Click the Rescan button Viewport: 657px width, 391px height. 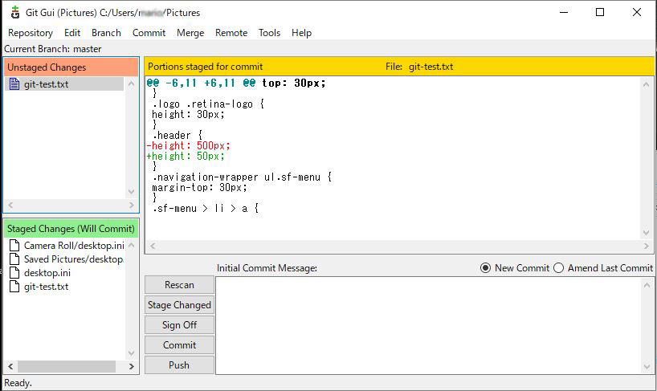click(x=179, y=285)
